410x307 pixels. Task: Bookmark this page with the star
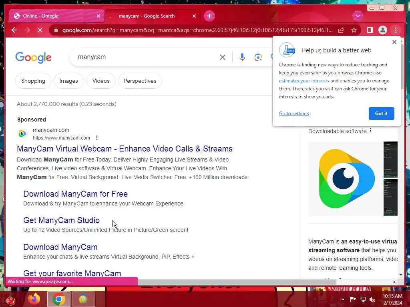tap(354, 30)
